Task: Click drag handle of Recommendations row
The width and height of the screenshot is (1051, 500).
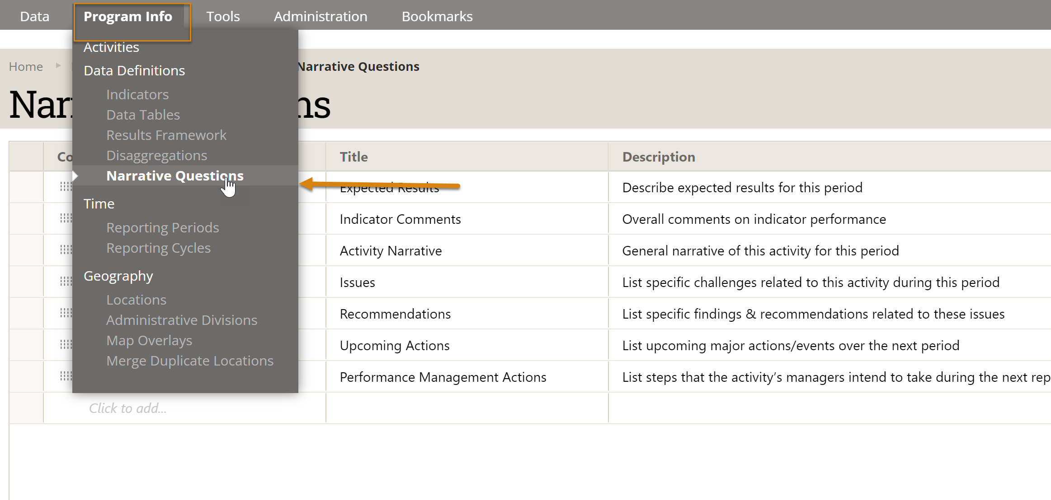Action: pyautogui.click(x=66, y=313)
